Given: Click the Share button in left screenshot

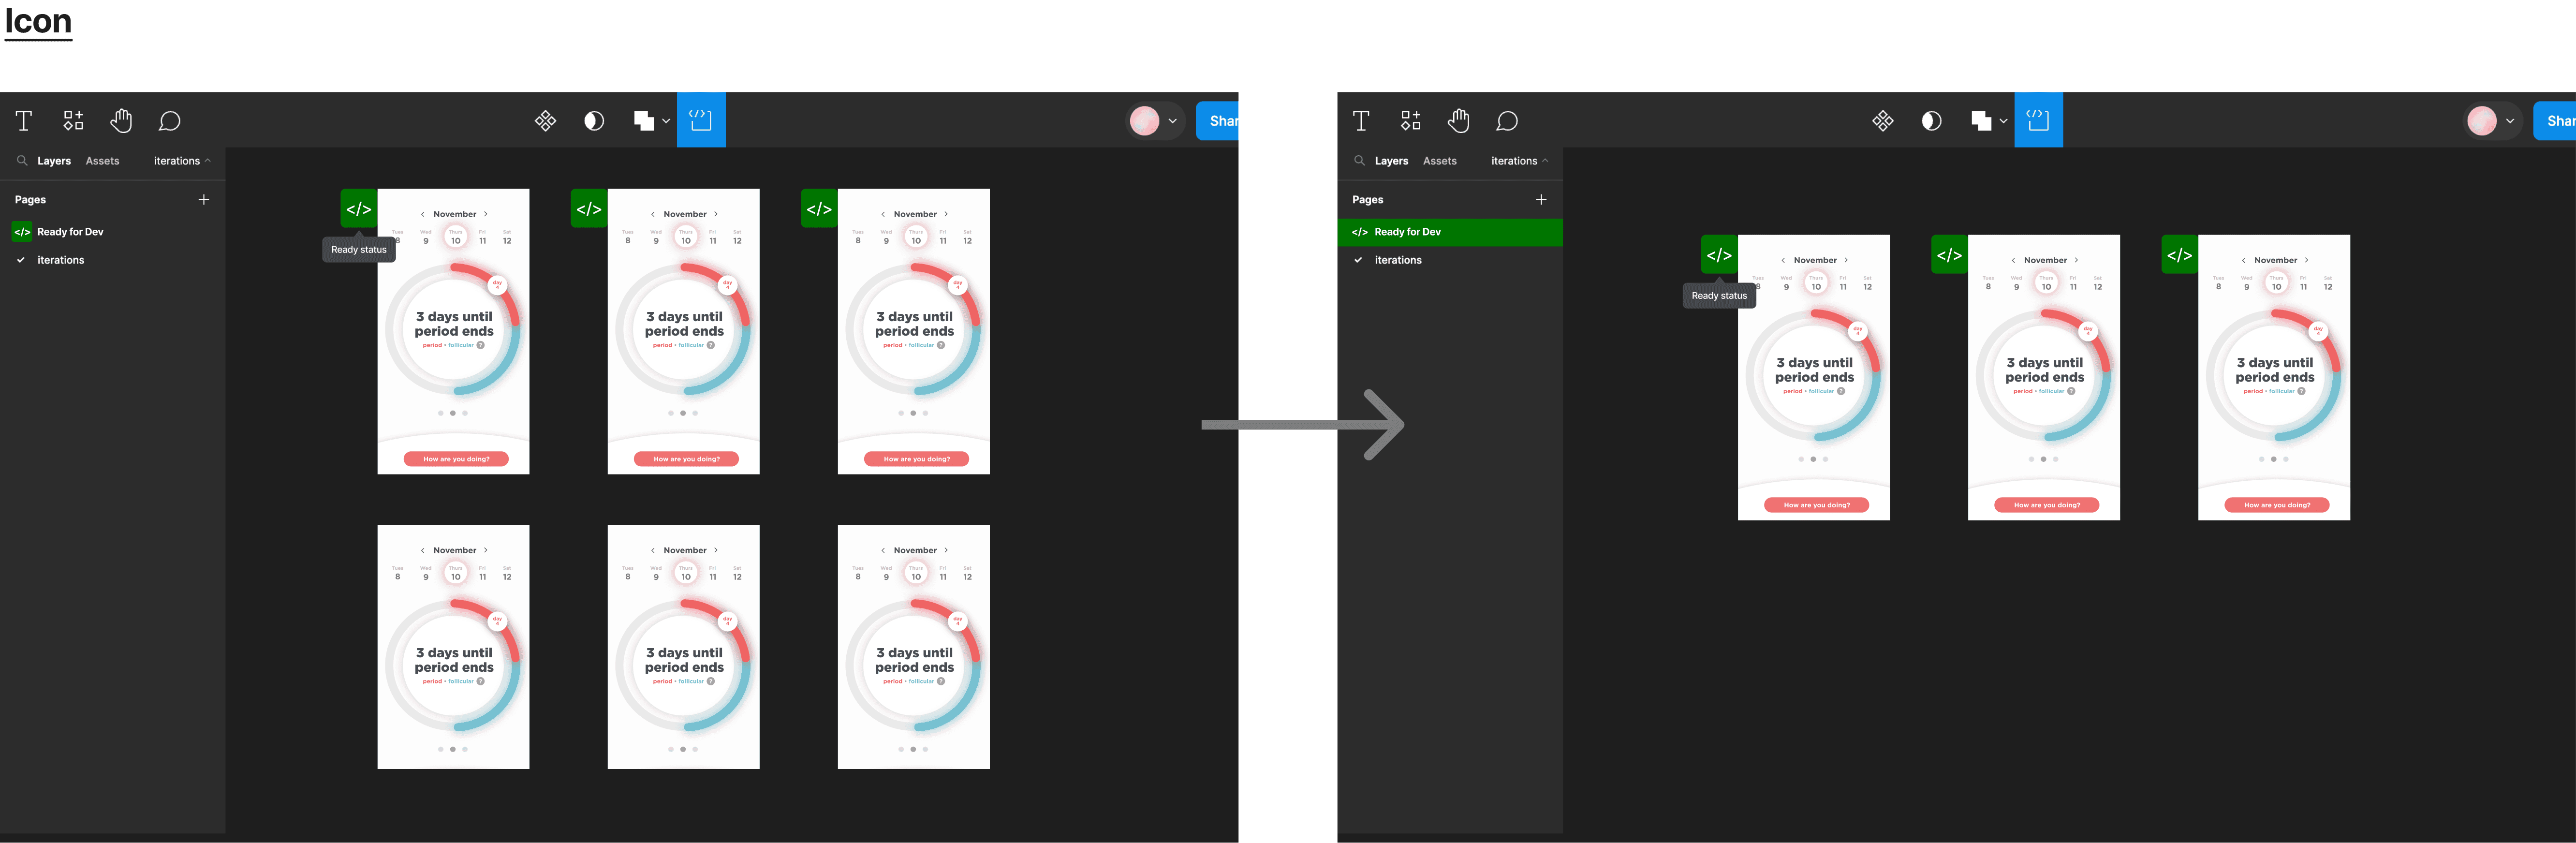Looking at the screenshot, I should pos(1217,121).
